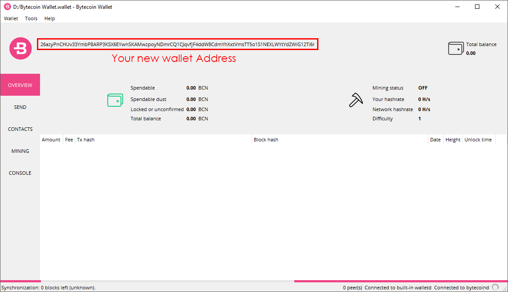Click 'Connected to built-in walletd' status
Viewport: 508px width, 292px height.
(398, 288)
